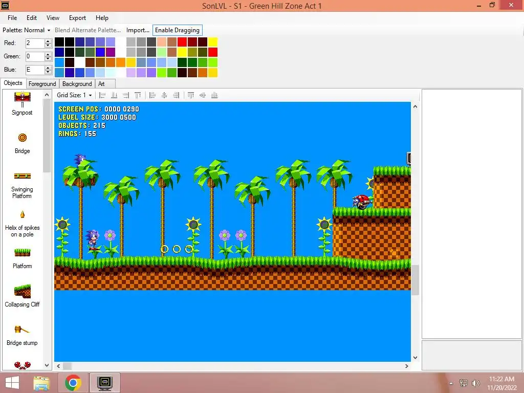This screenshot has width=524, height=393.
Task: Decrease the Blue value with down arrow
Action: [x=48, y=72]
